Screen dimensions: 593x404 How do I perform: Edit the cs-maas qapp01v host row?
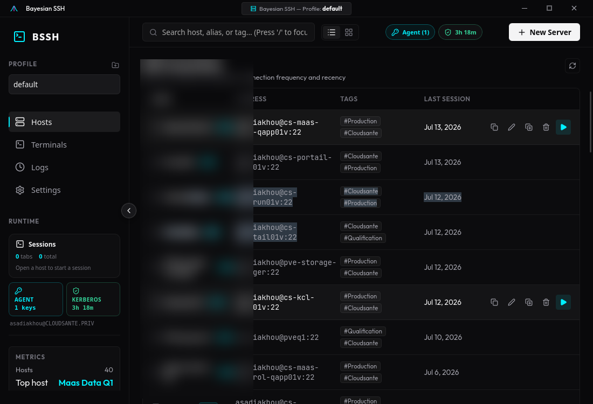511,127
